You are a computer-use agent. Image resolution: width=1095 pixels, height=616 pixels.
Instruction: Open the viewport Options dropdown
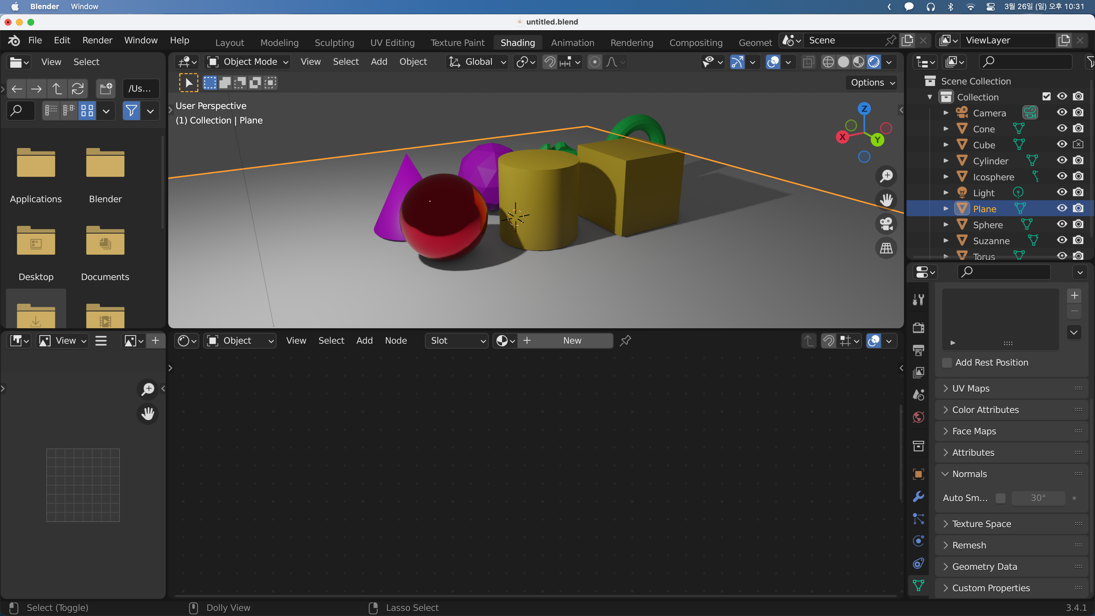coord(872,82)
